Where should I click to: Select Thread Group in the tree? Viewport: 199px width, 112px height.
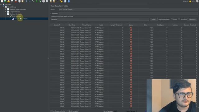pyautogui.click(x=12, y=7)
